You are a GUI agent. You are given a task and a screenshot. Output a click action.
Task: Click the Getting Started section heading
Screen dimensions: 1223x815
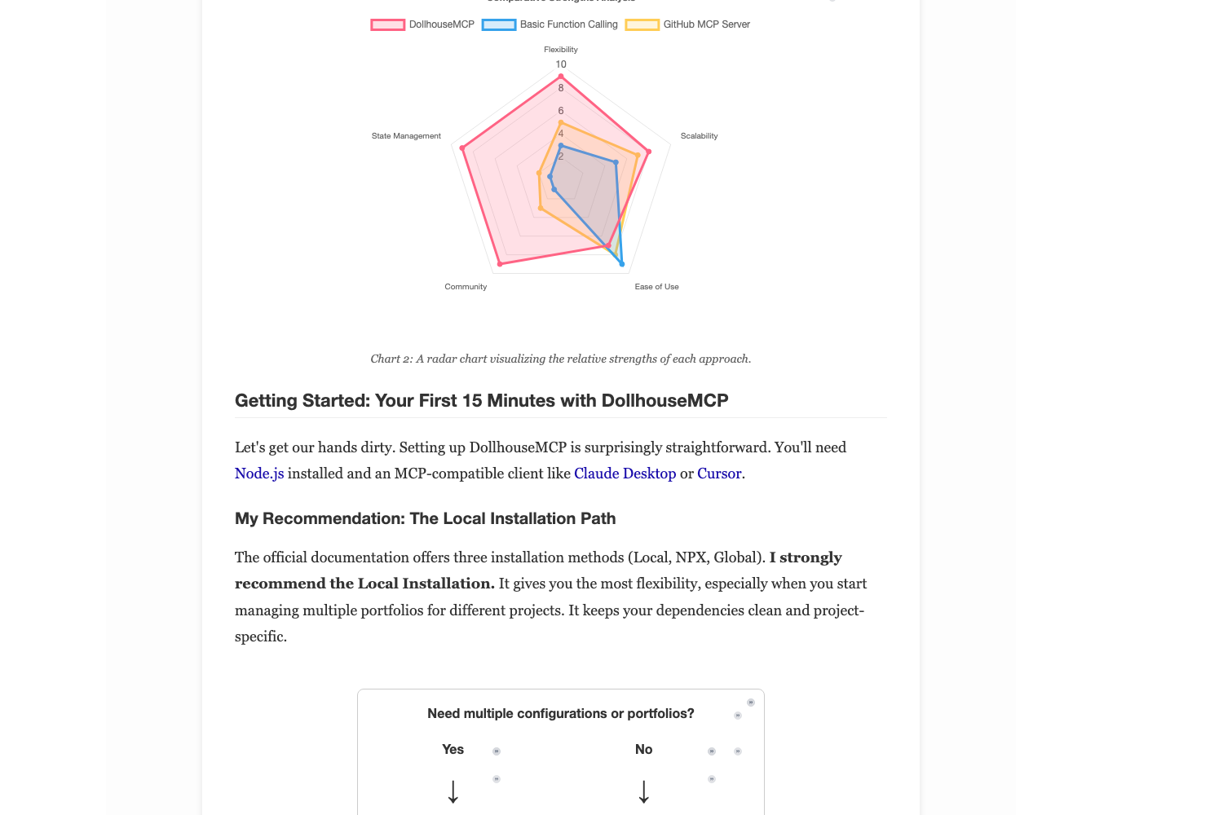click(x=481, y=401)
